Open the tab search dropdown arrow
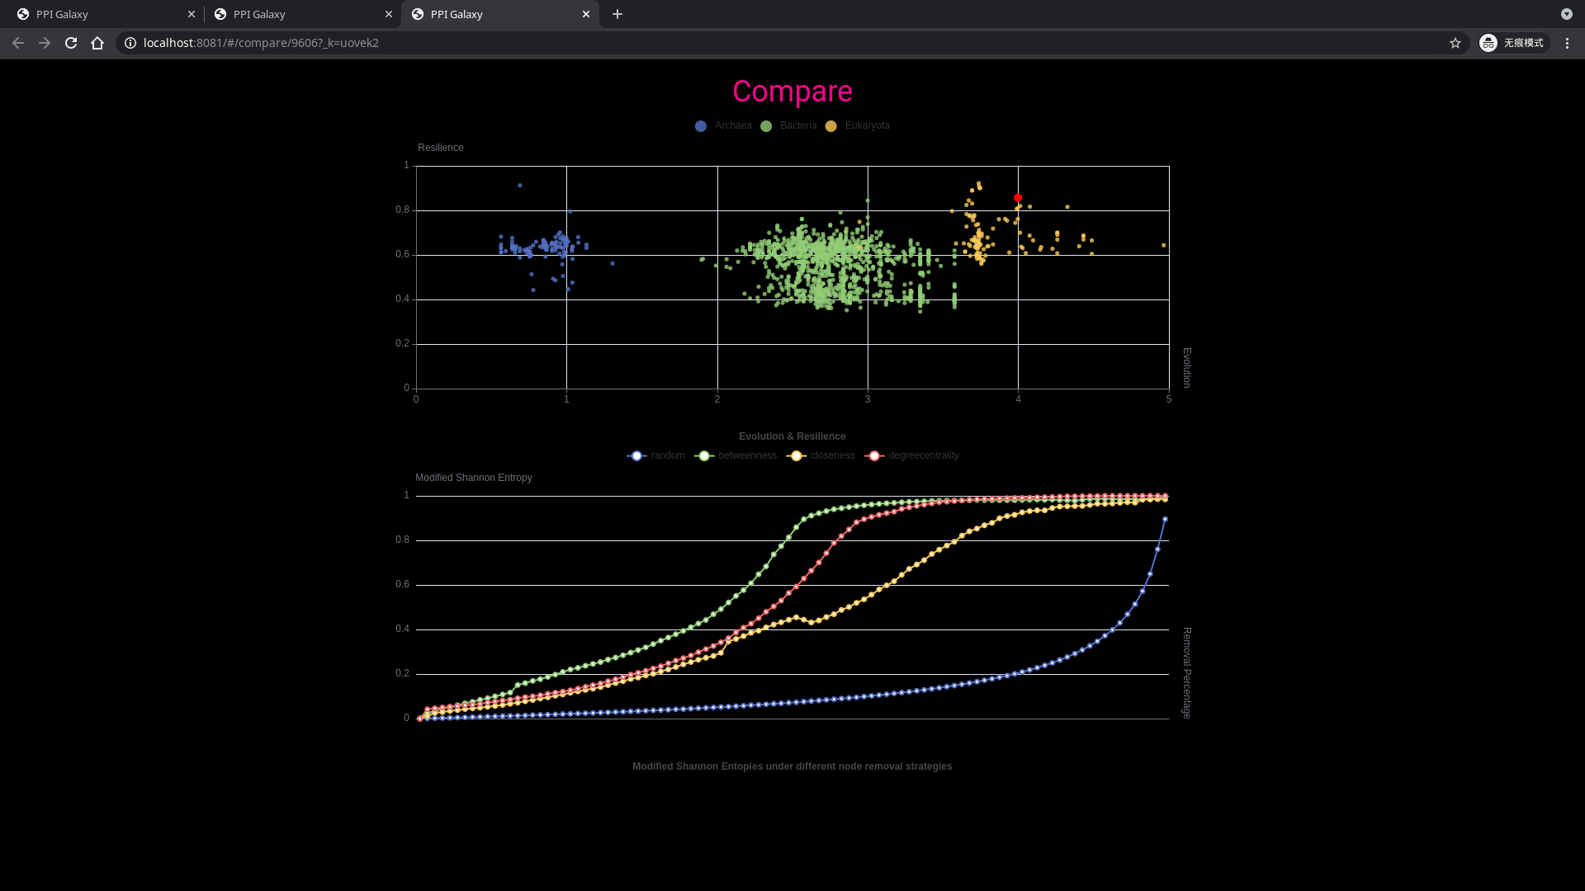 pos(1566,14)
